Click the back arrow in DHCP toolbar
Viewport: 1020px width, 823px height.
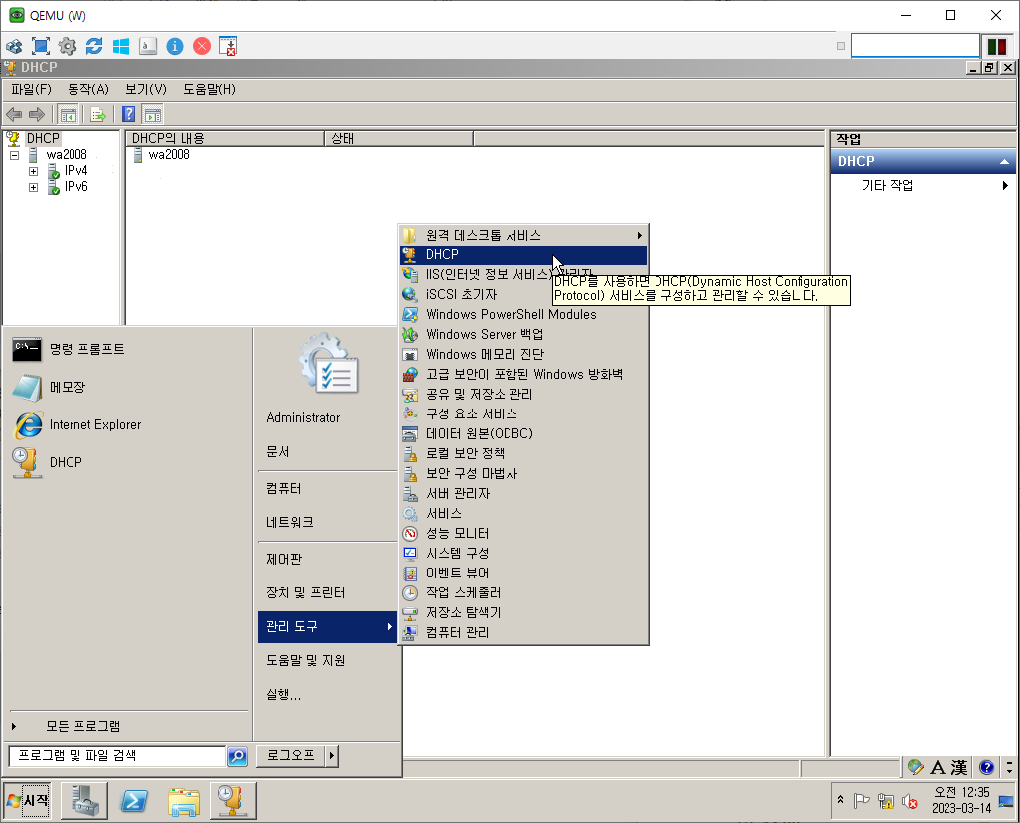point(14,115)
